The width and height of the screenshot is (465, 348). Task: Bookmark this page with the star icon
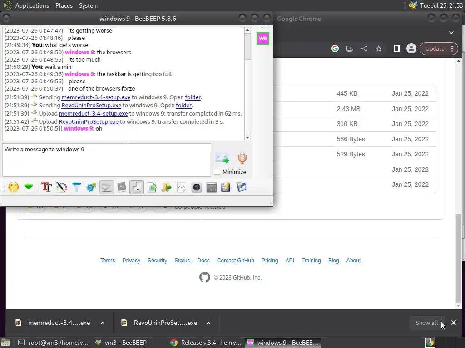click(x=379, y=49)
